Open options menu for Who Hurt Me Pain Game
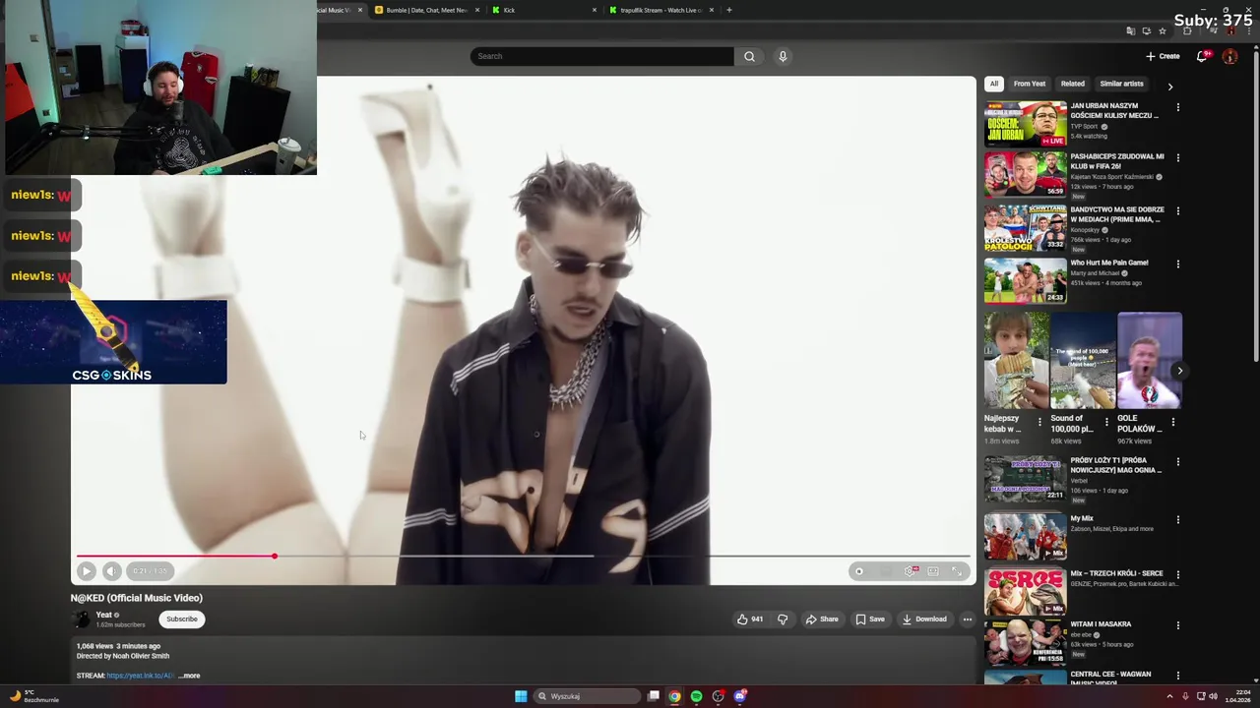Screen dimensions: 1260x708 point(1177,264)
